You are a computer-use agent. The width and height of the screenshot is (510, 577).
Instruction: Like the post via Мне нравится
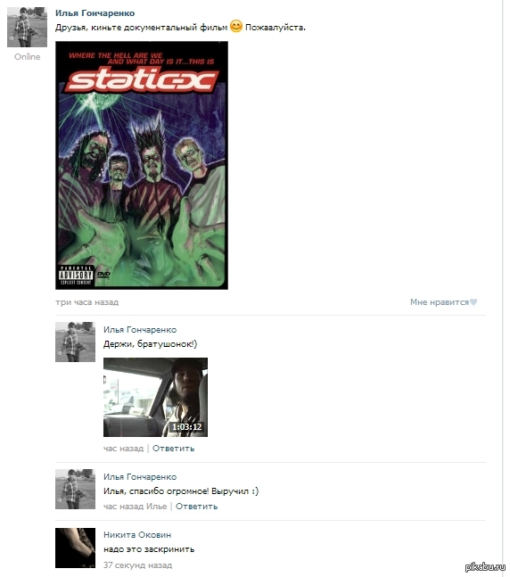pyautogui.click(x=440, y=302)
